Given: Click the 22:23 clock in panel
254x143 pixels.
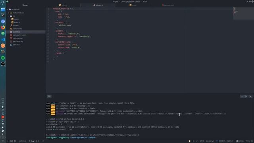Looking at the screenshot, I should pos(3,137).
